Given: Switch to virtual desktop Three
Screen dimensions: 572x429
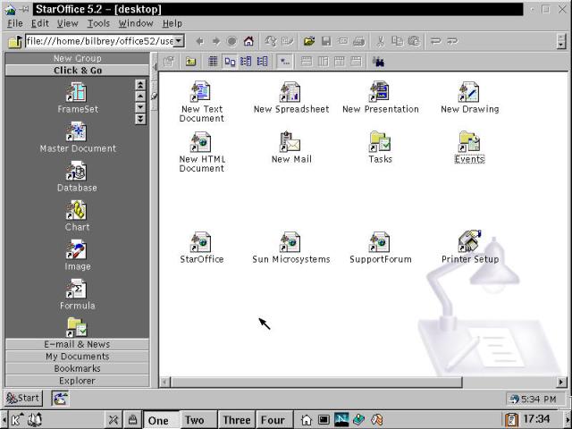Looking at the screenshot, I should point(237,420).
